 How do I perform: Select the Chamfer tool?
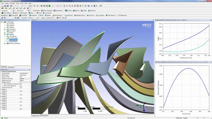click(x=24, y=13)
